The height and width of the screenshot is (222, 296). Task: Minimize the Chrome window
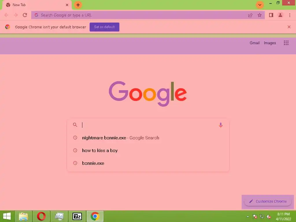(x=271, y=3)
